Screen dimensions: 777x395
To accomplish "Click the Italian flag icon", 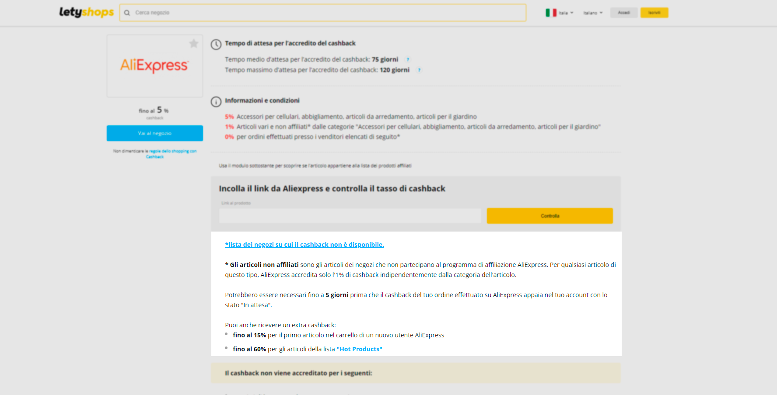I will pyautogui.click(x=551, y=13).
